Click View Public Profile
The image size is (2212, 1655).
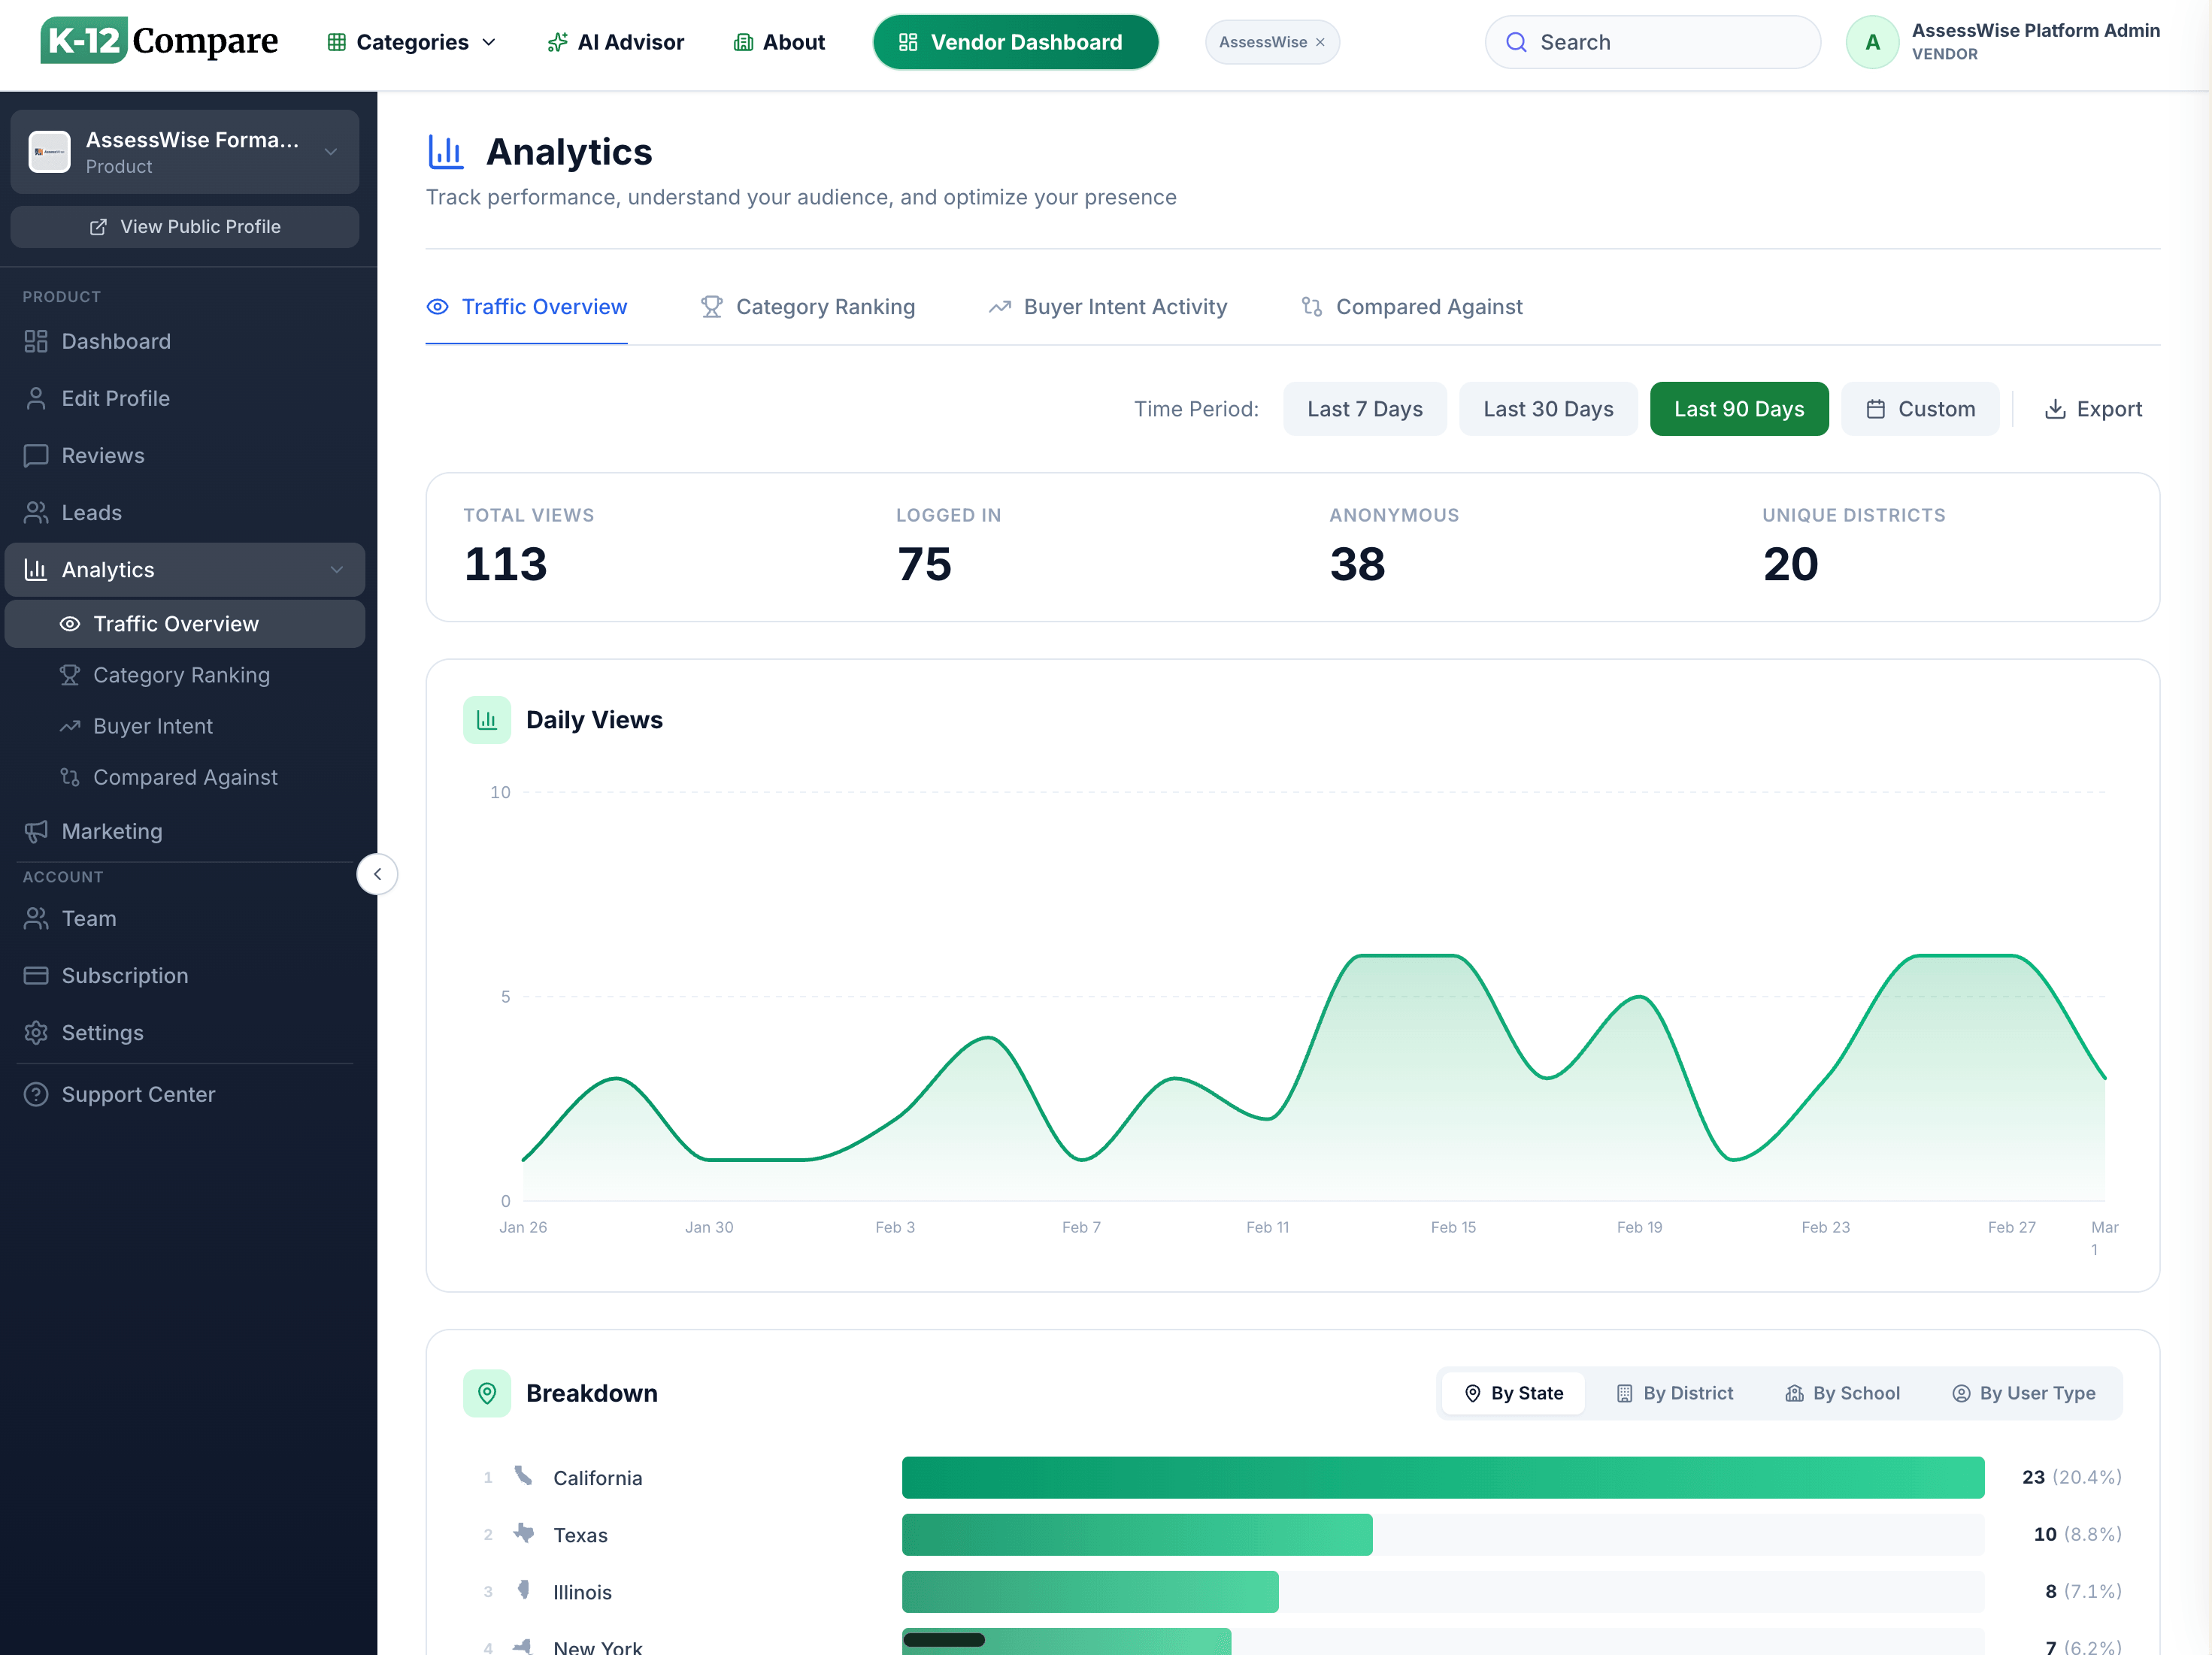(185, 226)
